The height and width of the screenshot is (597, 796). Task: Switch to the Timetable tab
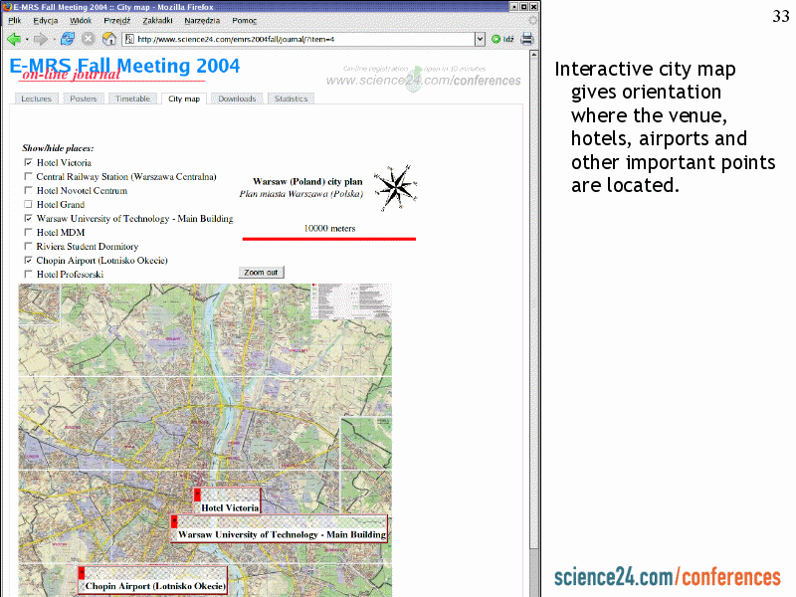(132, 99)
